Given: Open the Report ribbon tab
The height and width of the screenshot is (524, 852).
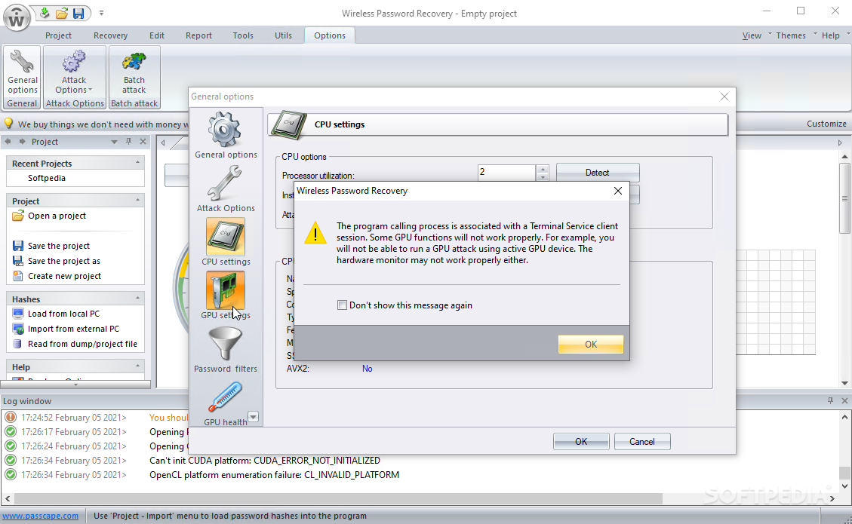Looking at the screenshot, I should pyautogui.click(x=198, y=35).
